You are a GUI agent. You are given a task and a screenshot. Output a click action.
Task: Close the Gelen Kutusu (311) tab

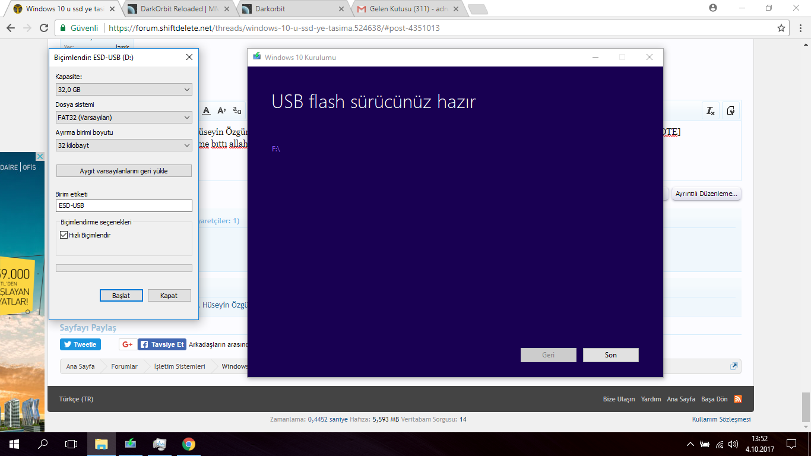point(457,9)
